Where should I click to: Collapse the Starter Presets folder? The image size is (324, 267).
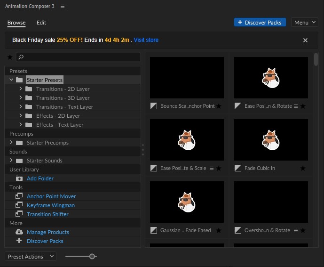(x=11, y=80)
